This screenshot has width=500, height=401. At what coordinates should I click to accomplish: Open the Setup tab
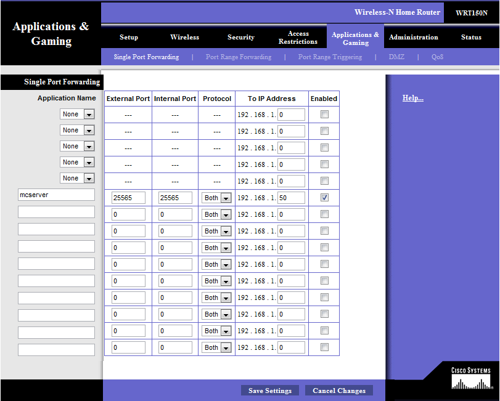(x=129, y=37)
